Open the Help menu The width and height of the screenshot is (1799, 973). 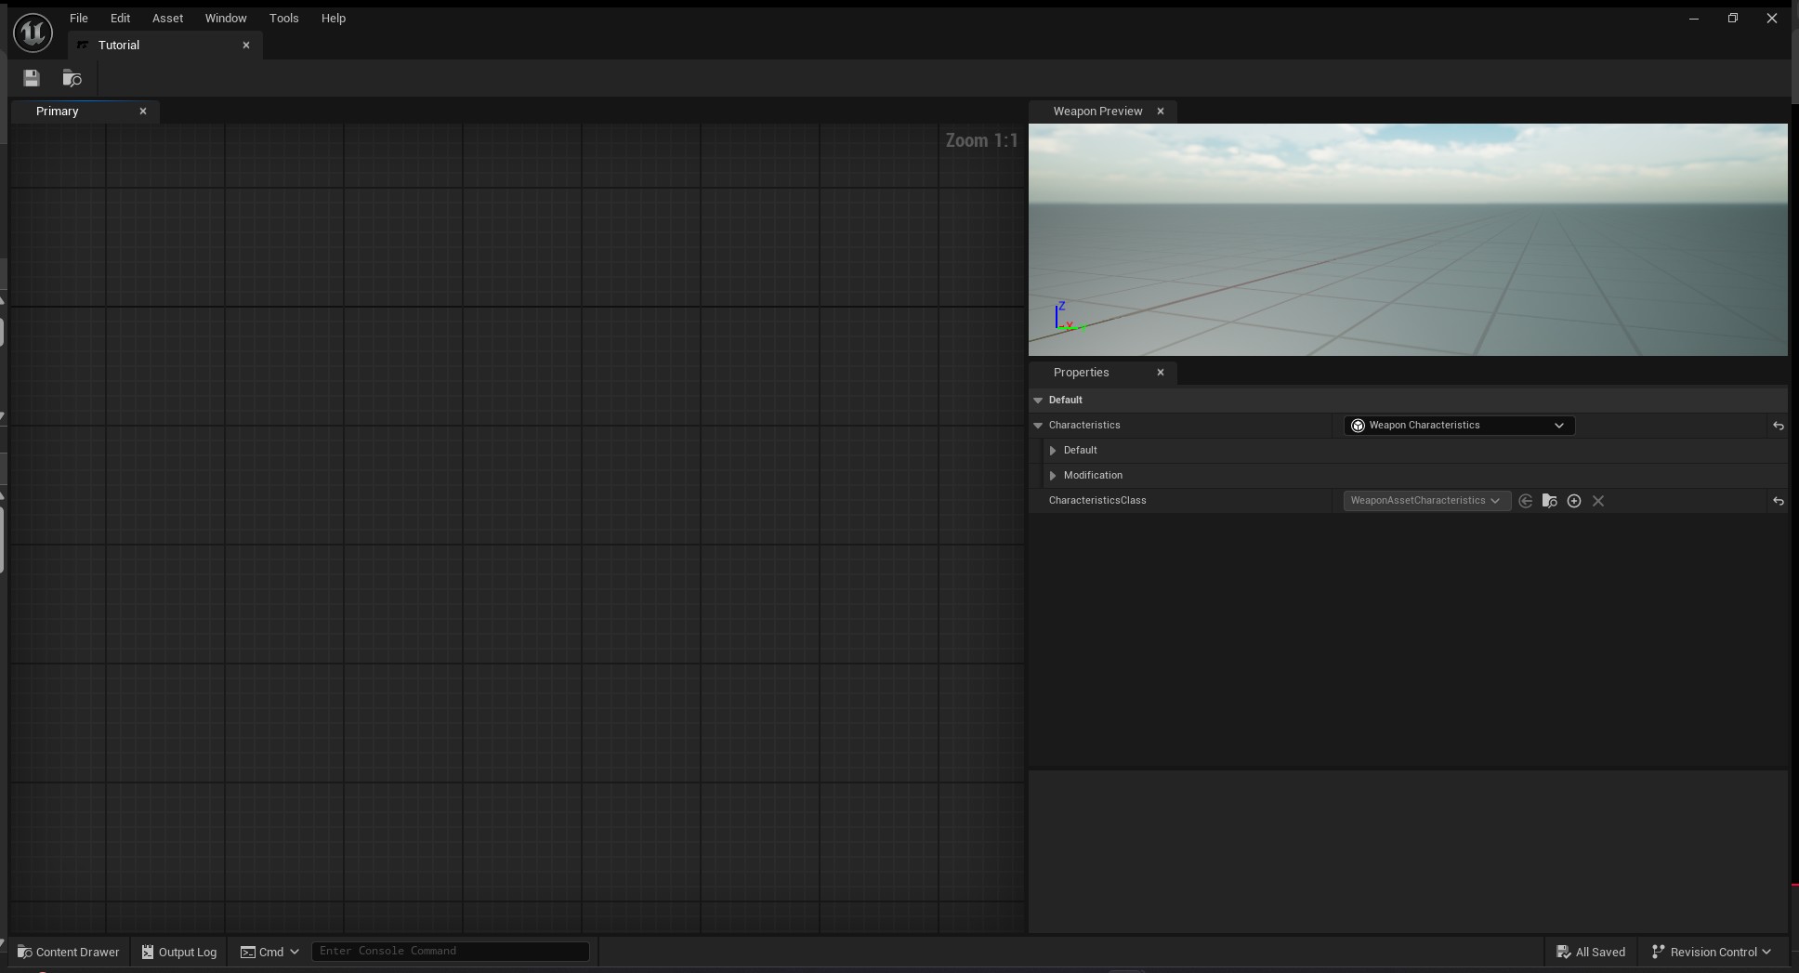point(334,18)
